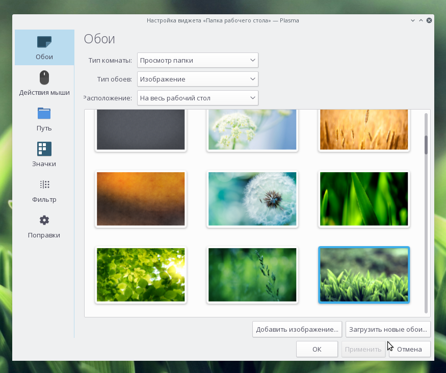Select the white flower wallpaper thumbnail

252,129
